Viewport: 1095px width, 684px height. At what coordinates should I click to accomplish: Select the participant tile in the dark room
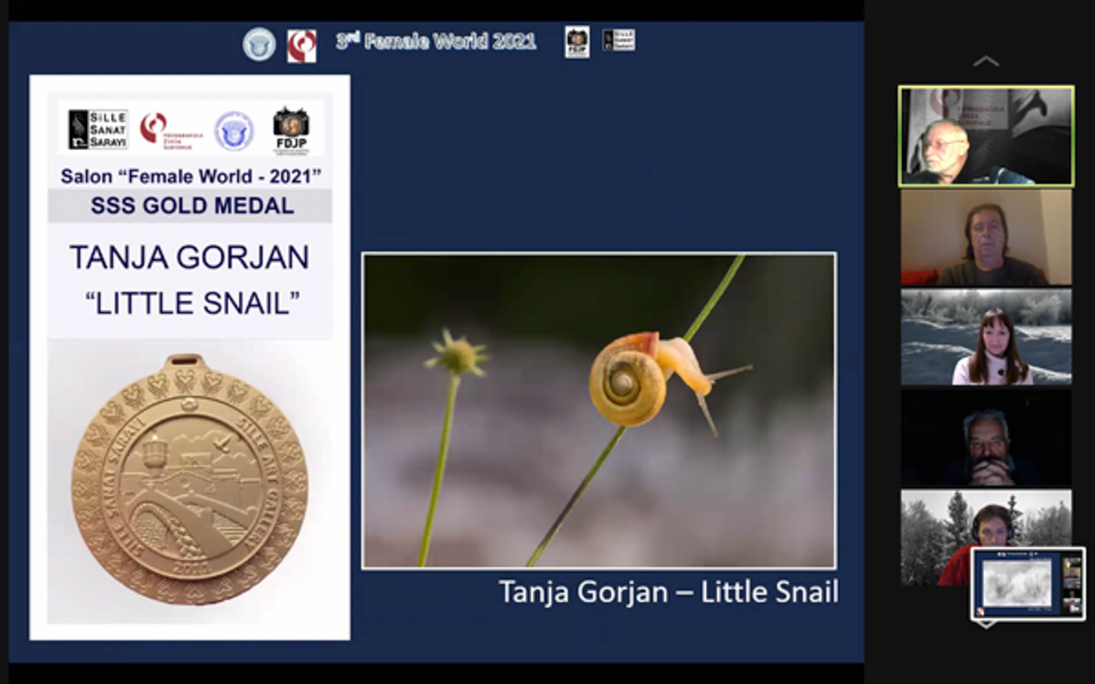985,437
